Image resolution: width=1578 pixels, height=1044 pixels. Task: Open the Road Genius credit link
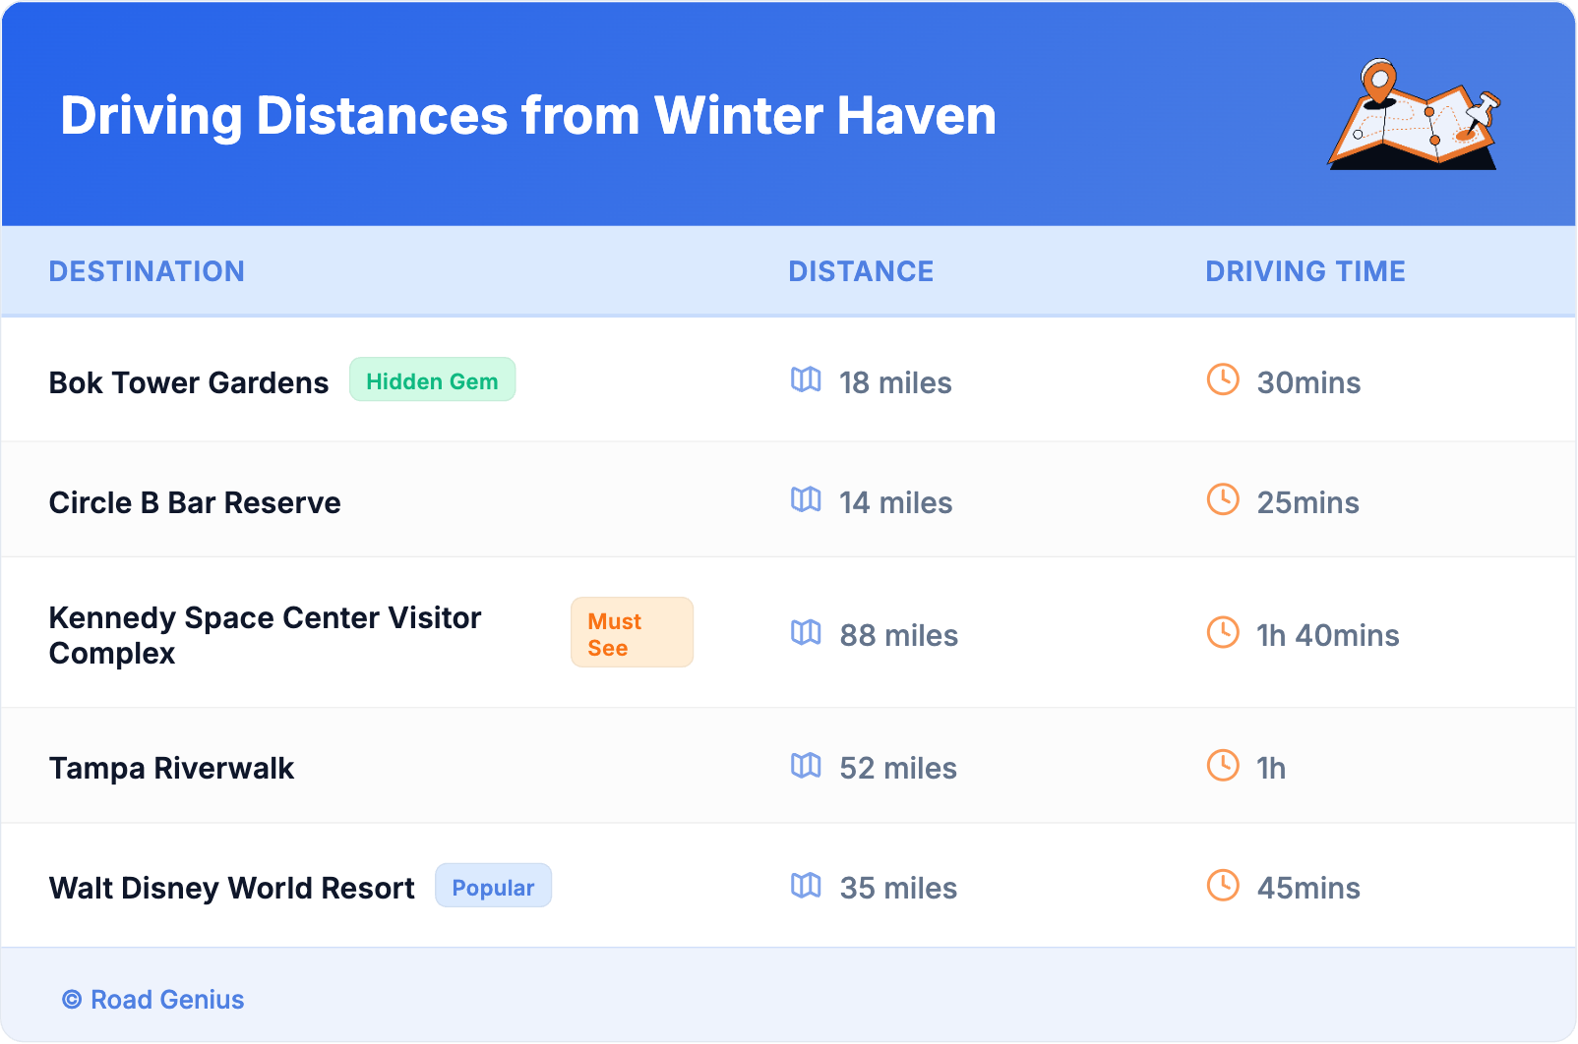coord(154,1000)
